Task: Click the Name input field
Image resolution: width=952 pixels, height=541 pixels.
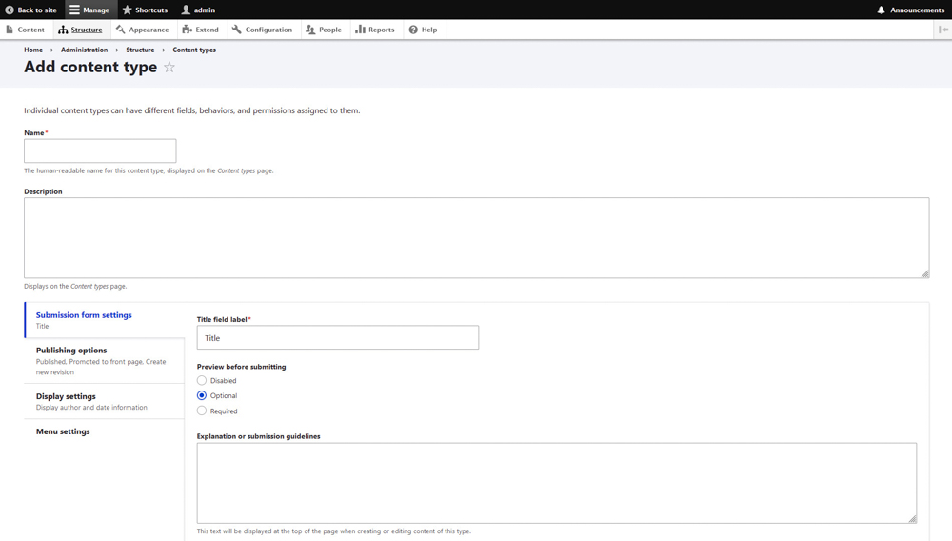Action: coord(100,150)
